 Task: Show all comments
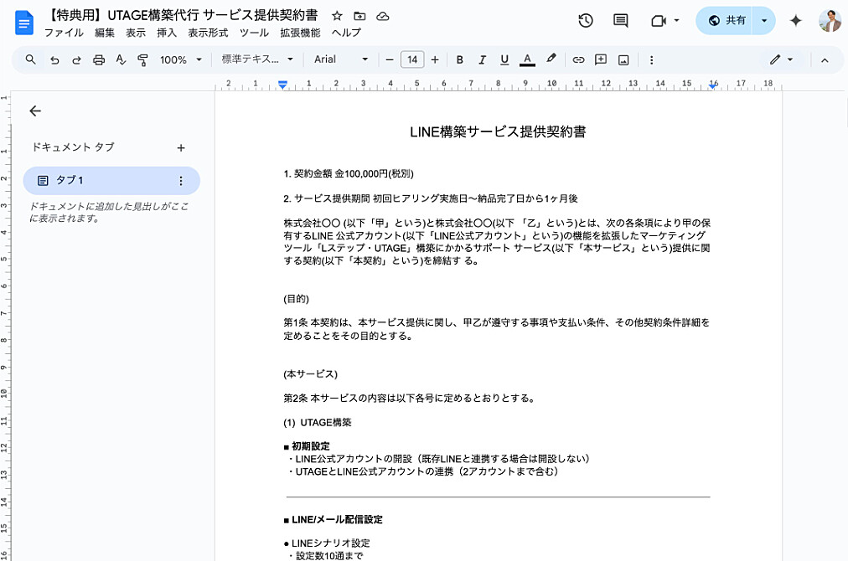620,21
